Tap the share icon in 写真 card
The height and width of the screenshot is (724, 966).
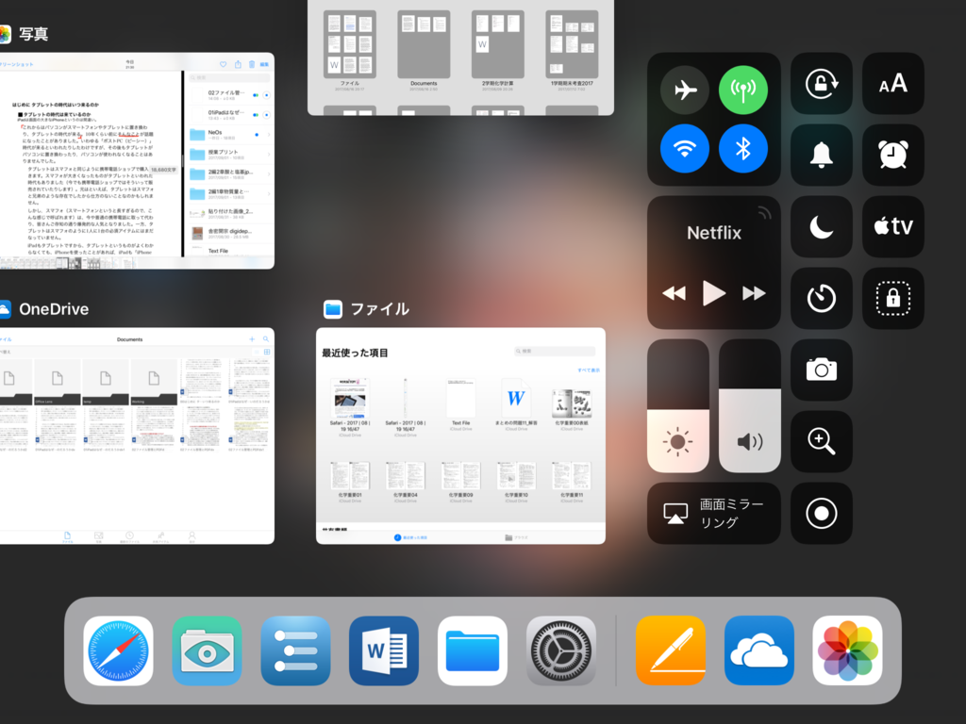pos(238,64)
